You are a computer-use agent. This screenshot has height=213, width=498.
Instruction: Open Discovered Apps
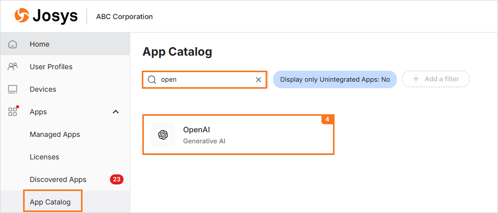pyautogui.click(x=65, y=179)
